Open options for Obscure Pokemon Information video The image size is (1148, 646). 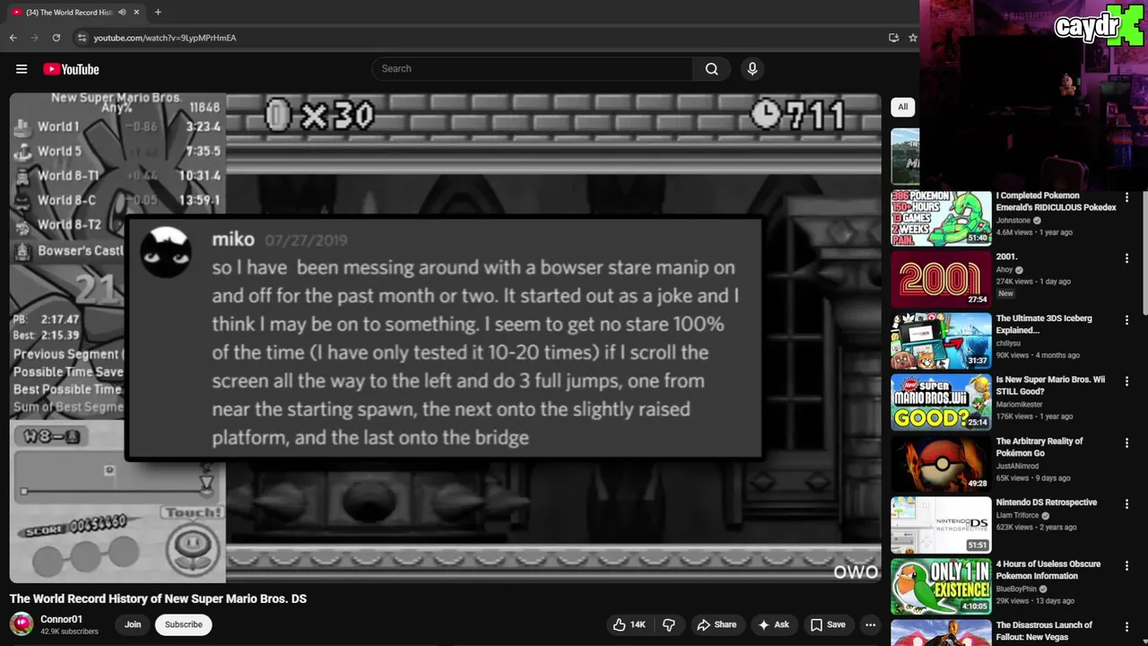[1126, 566]
